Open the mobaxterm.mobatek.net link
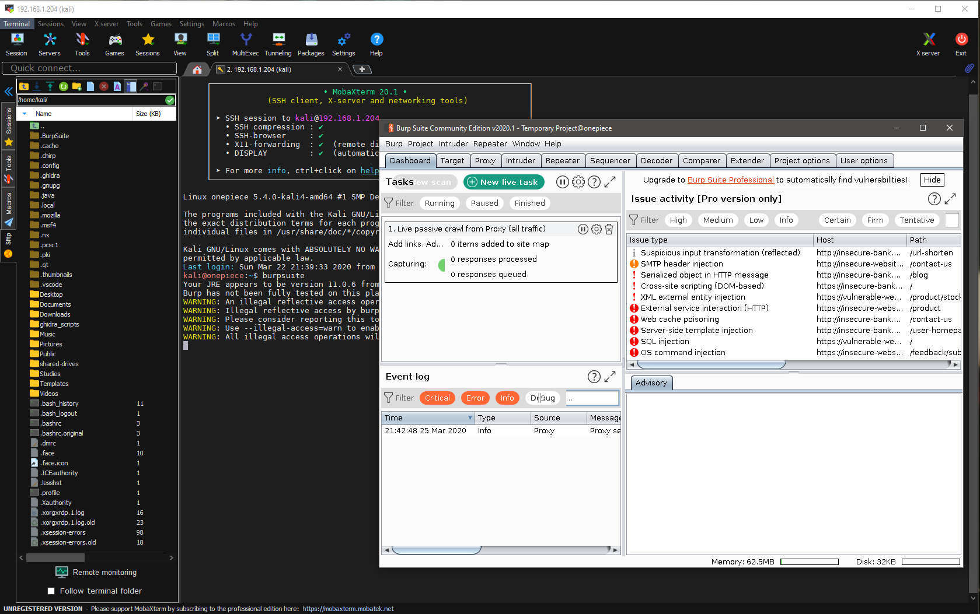This screenshot has width=980, height=614. click(x=348, y=609)
